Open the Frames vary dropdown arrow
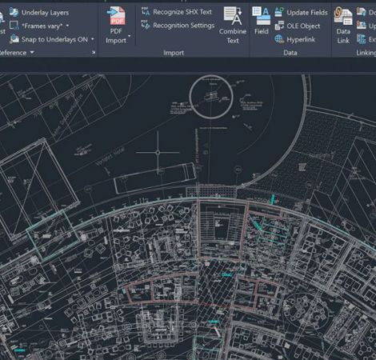The image size is (376, 360). (x=67, y=26)
